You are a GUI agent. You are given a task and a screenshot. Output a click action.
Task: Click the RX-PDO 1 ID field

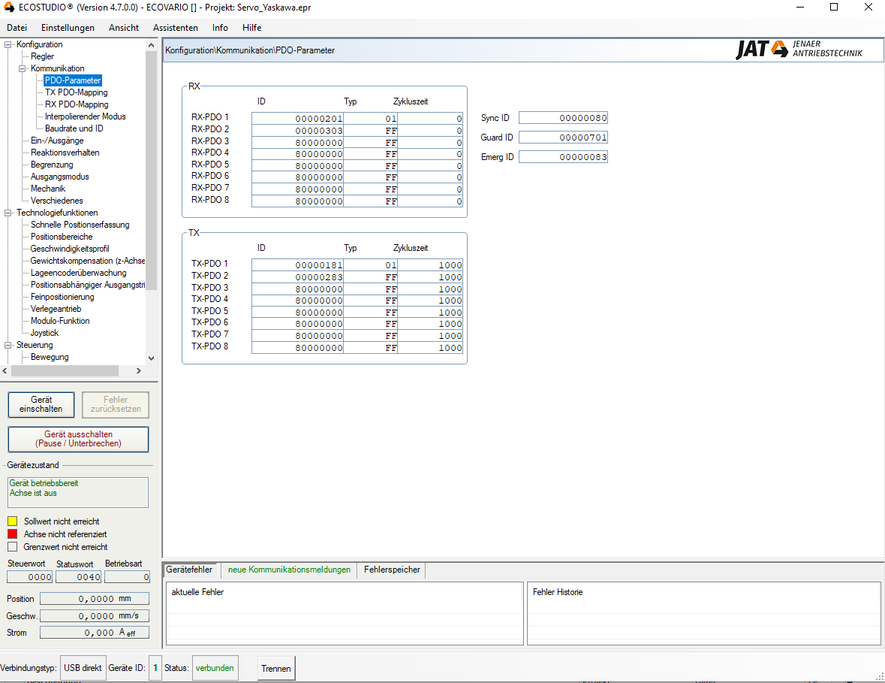[297, 119]
